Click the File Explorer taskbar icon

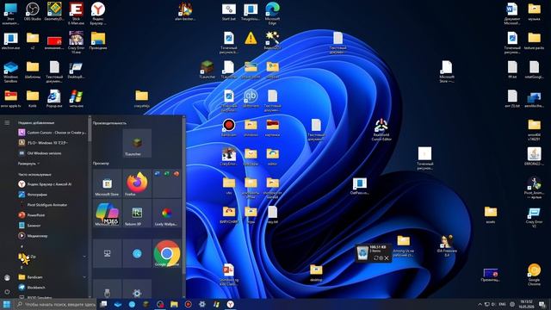click(x=174, y=304)
